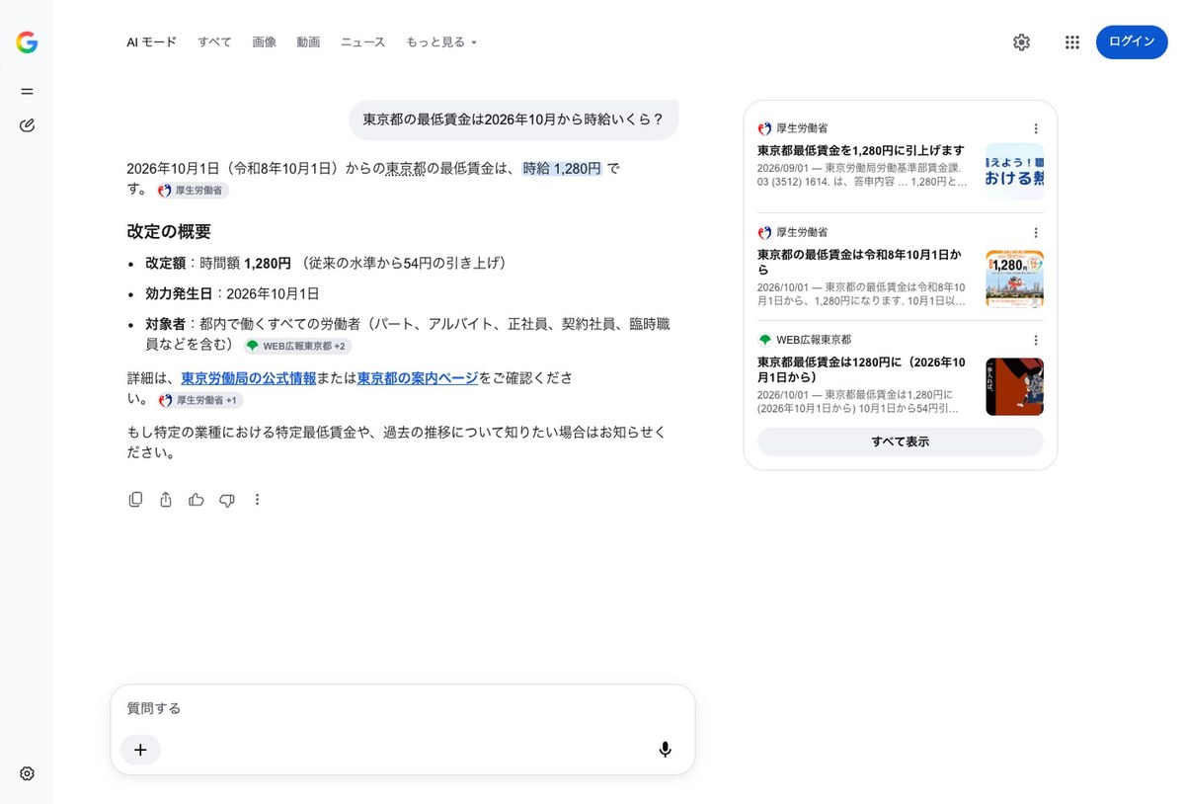
Task: Share the answer with the share icon
Action: pyautogui.click(x=166, y=500)
